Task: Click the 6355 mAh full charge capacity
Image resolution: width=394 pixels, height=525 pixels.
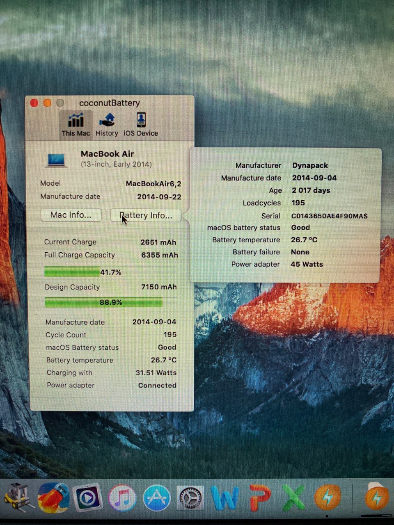Action: point(160,255)
